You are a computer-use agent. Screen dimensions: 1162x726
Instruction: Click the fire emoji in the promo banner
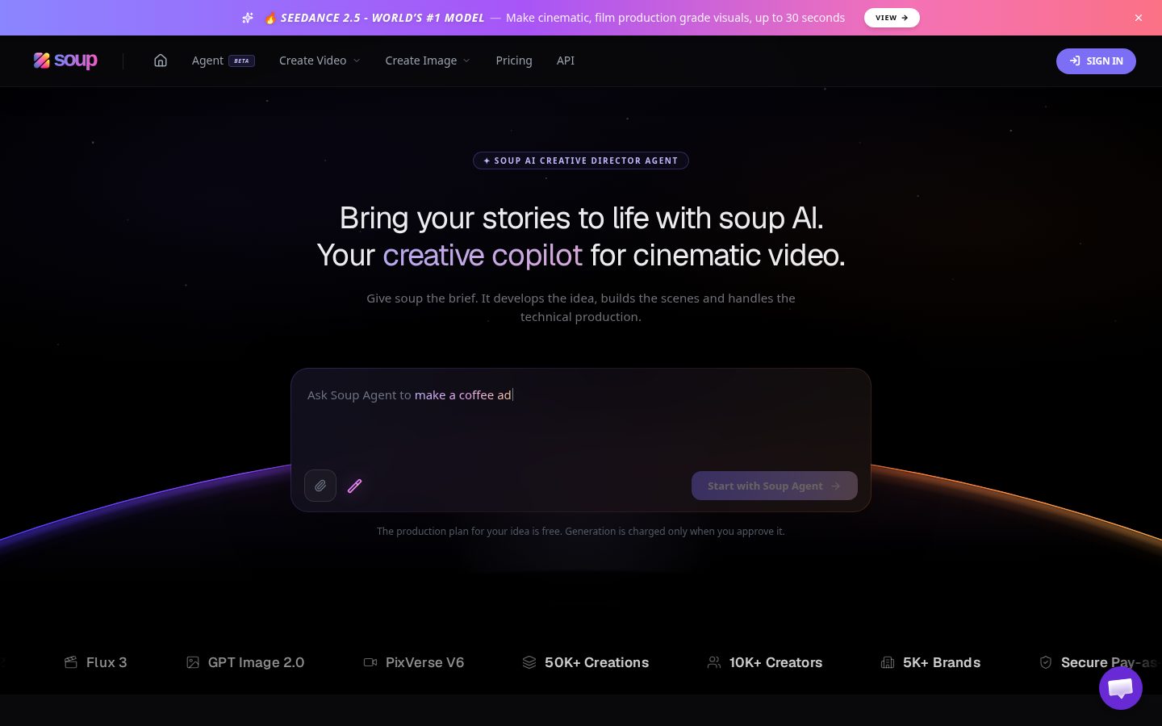point(270,18)
